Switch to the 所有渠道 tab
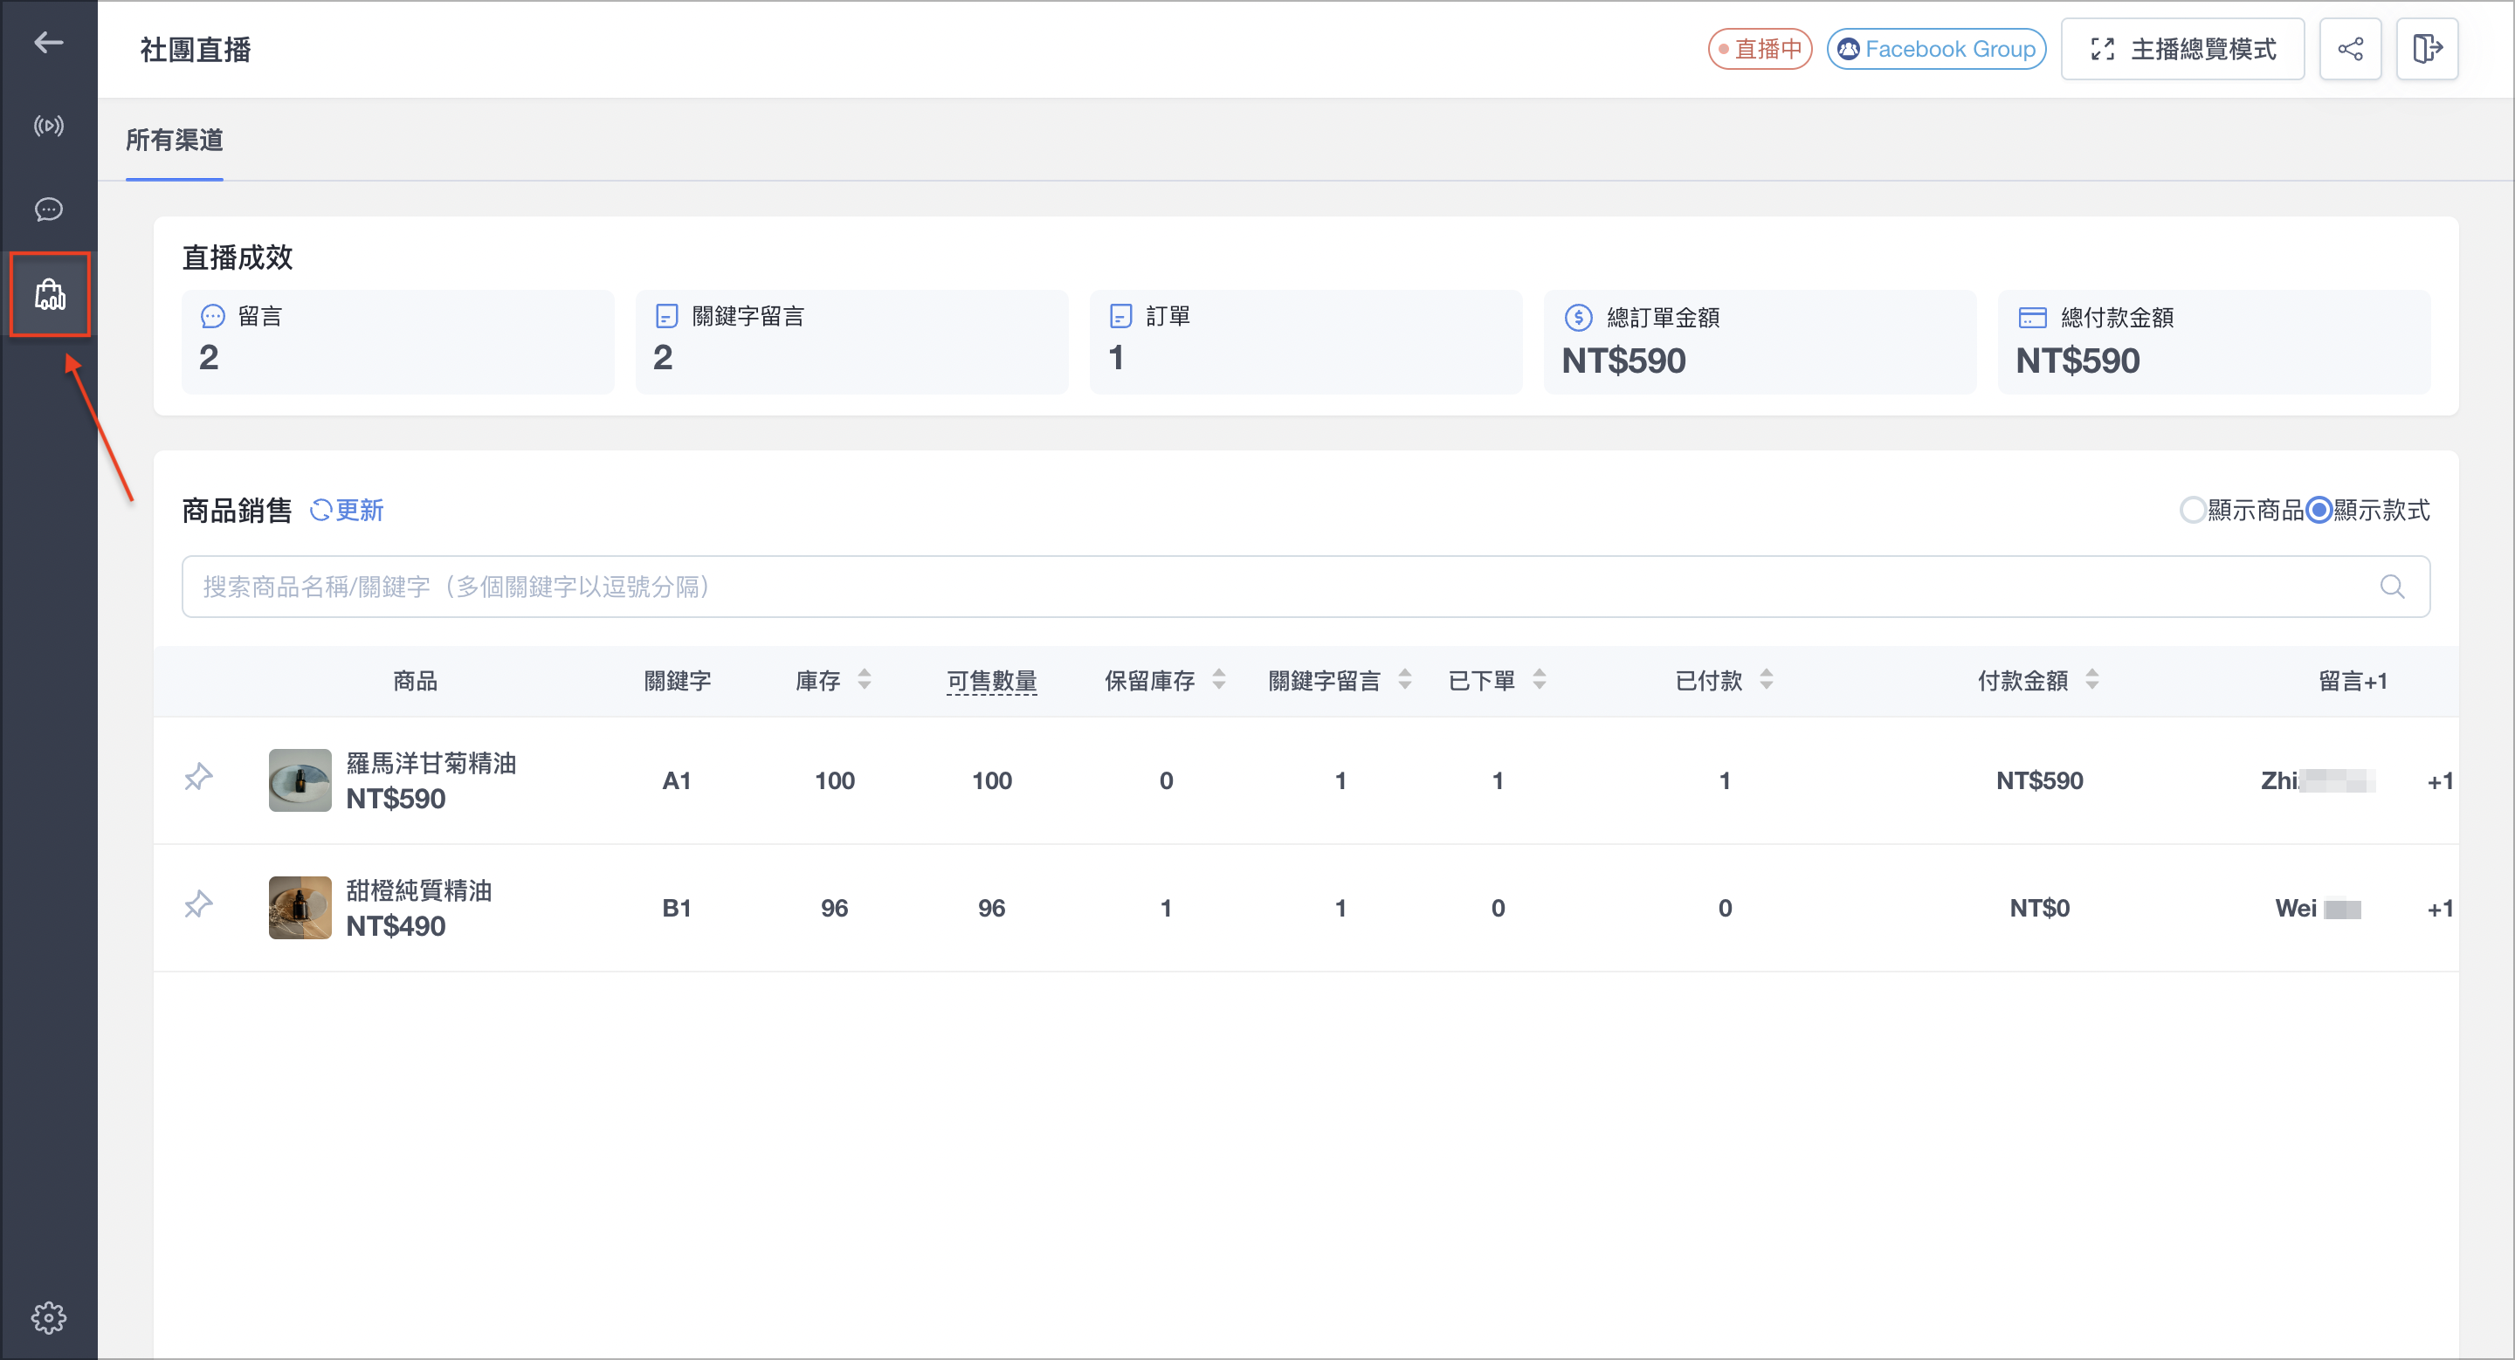Screen dimensions: 2515x1360 click(x=175, y=141)
